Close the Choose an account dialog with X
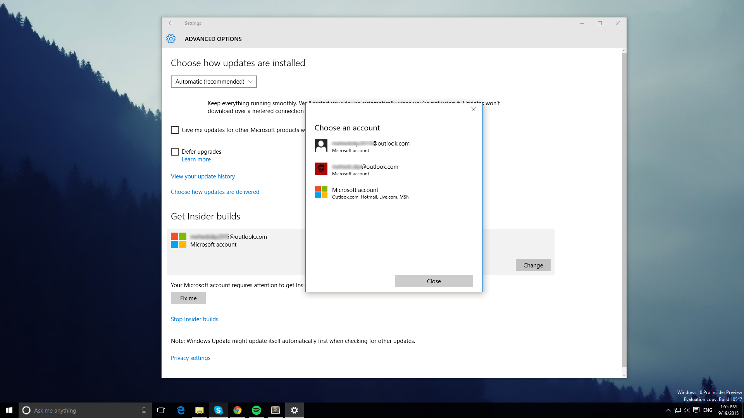 tap(474, 109)
